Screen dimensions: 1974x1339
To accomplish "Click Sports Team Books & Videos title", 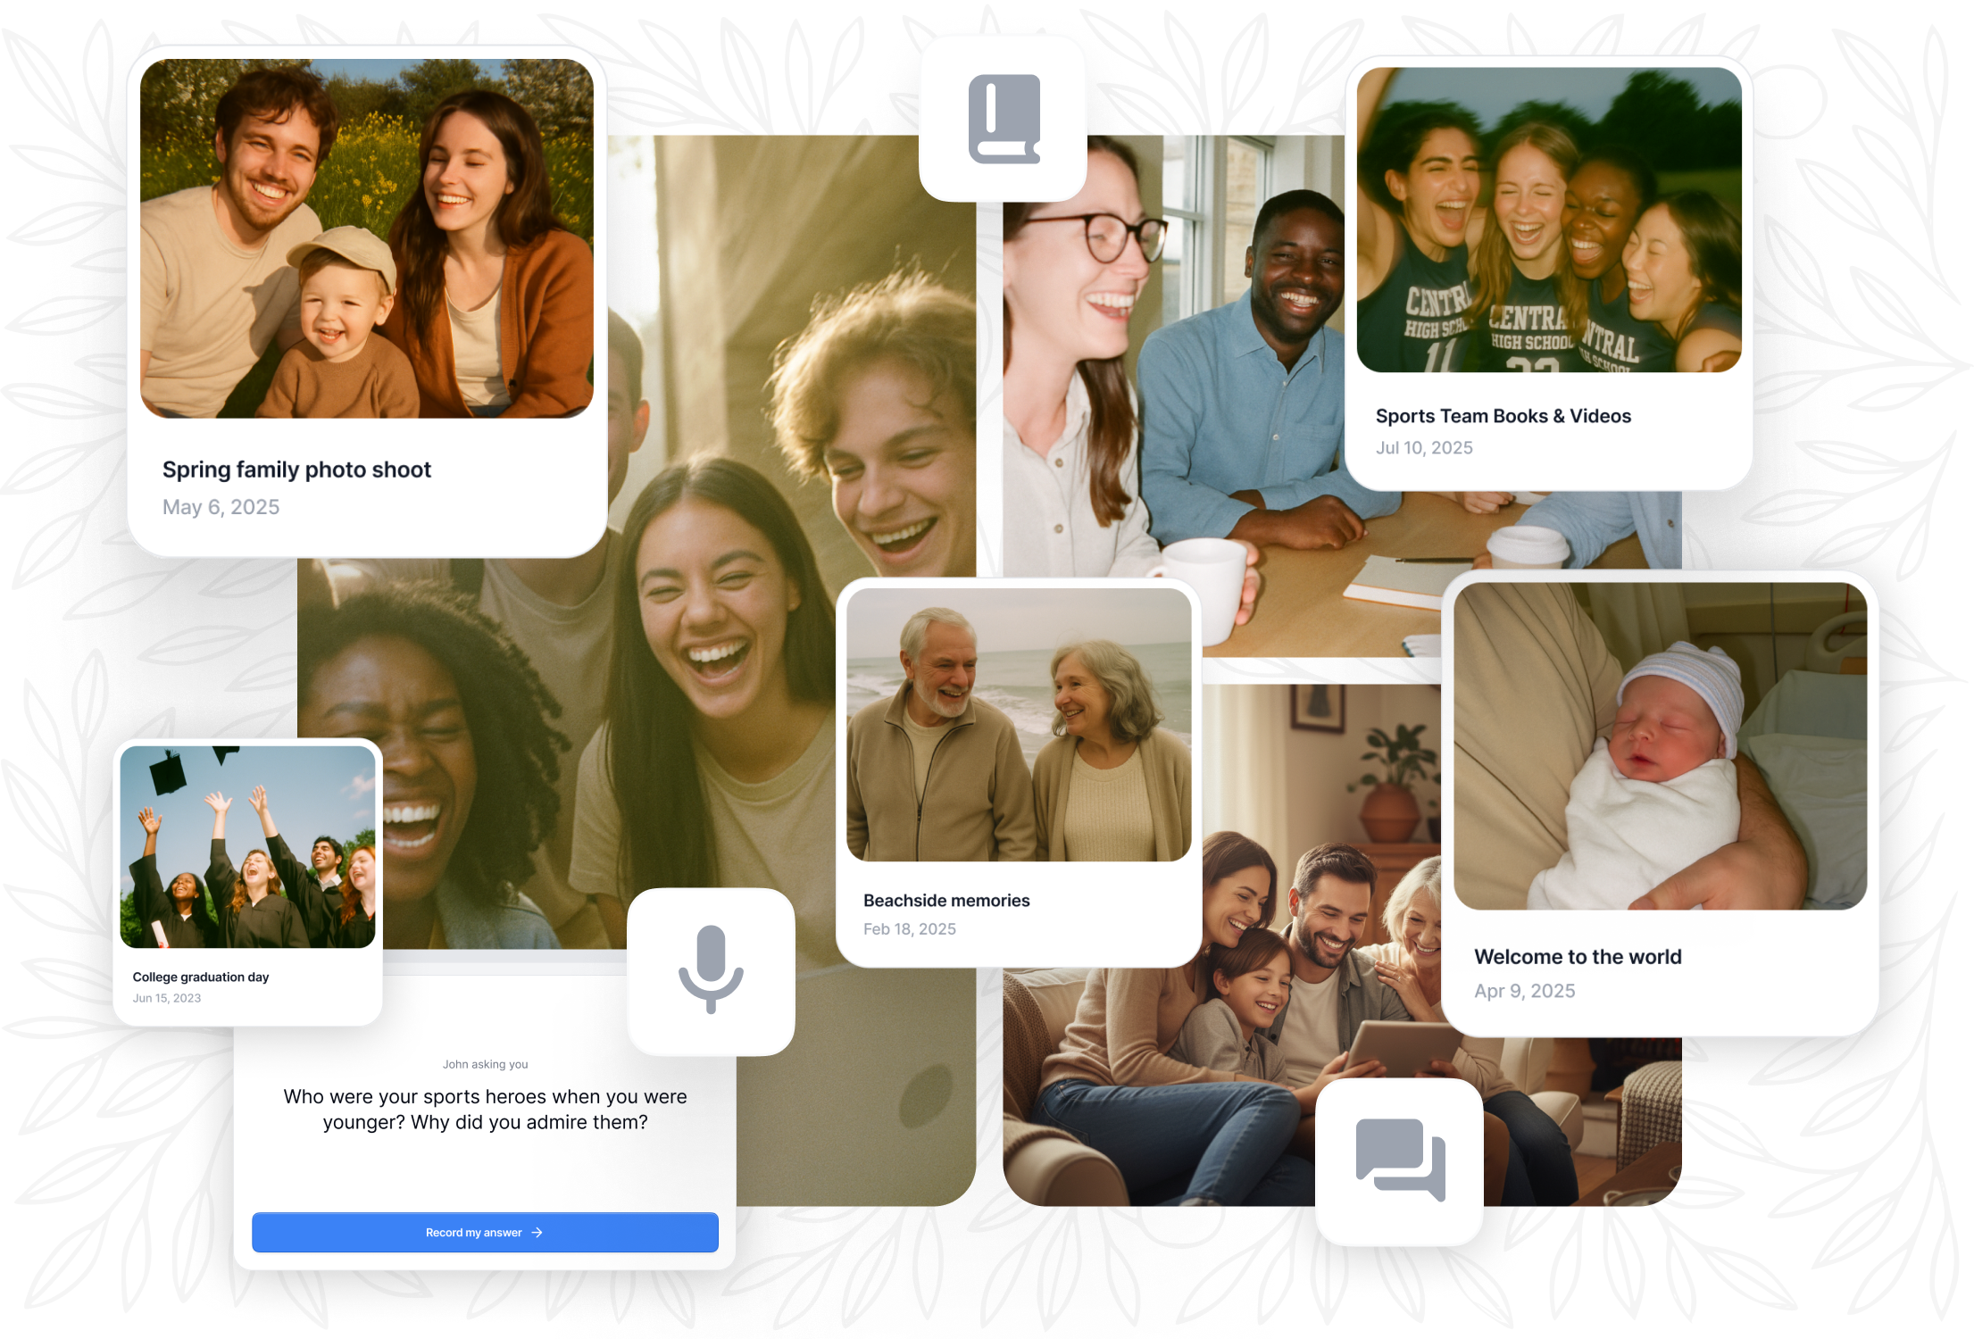I will click(1503, 416).
